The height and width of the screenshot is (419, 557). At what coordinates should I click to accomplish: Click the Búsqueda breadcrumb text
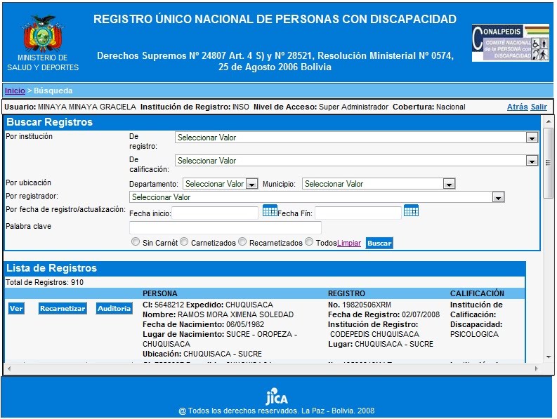53,91
